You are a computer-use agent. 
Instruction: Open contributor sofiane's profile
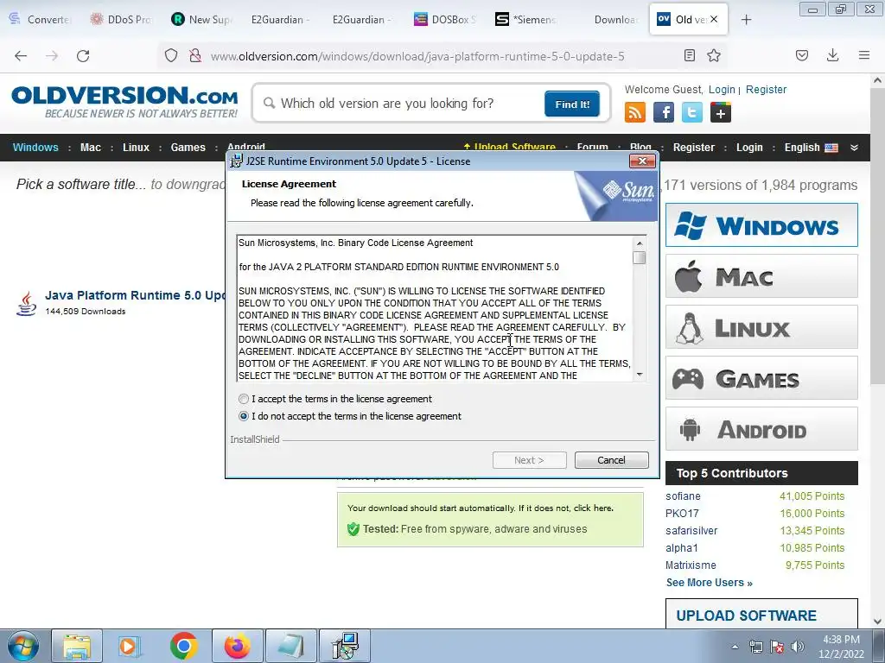[x=683, y=496]
